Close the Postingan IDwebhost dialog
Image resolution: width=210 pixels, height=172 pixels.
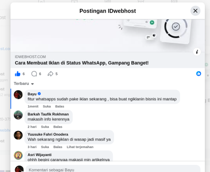[x=195, y=11]
